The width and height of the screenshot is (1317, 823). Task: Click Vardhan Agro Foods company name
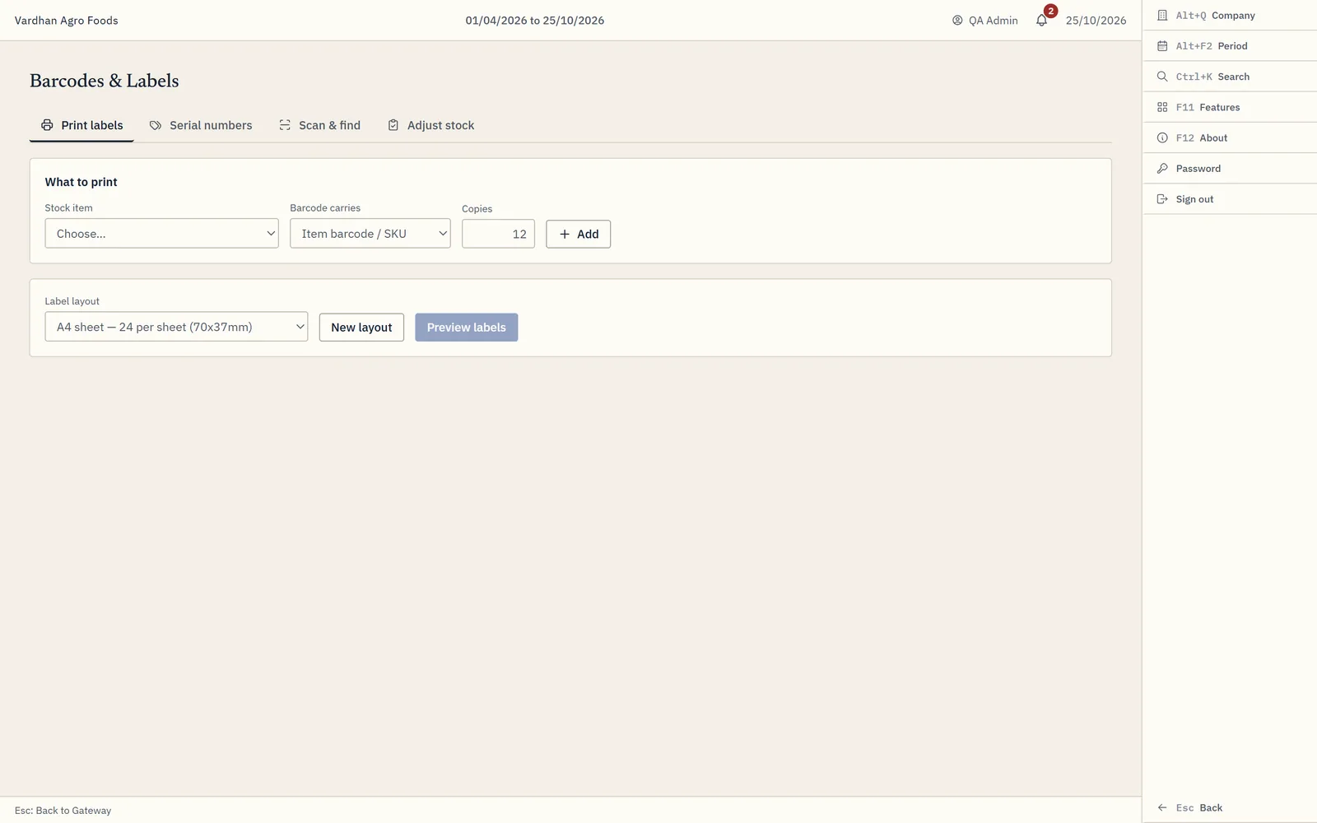(x=67, y=21)
